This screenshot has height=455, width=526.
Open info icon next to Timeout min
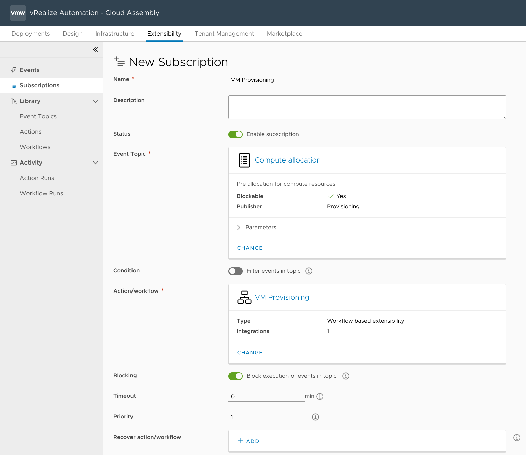click(x=320, y=396)
